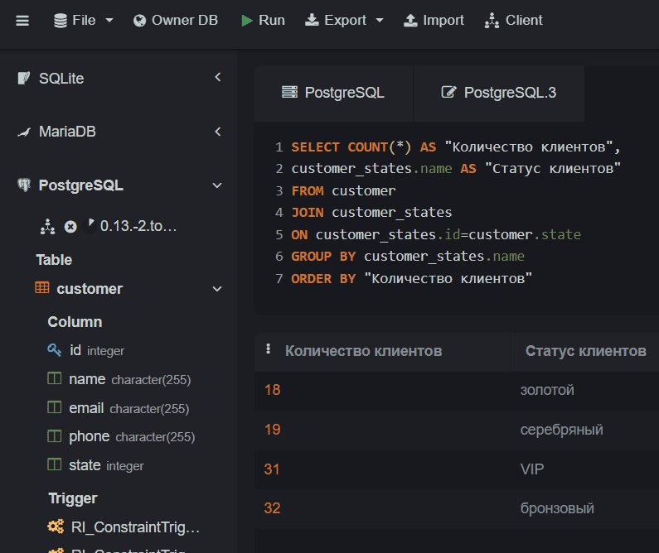Screen dimensions: 659x553
Task: Click SQL line 7 ORDER BY
Action: (x=323, y=279)
